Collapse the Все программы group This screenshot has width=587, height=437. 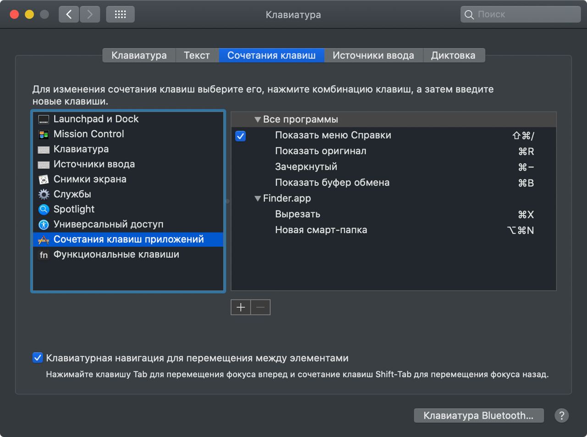pos(257,120)
